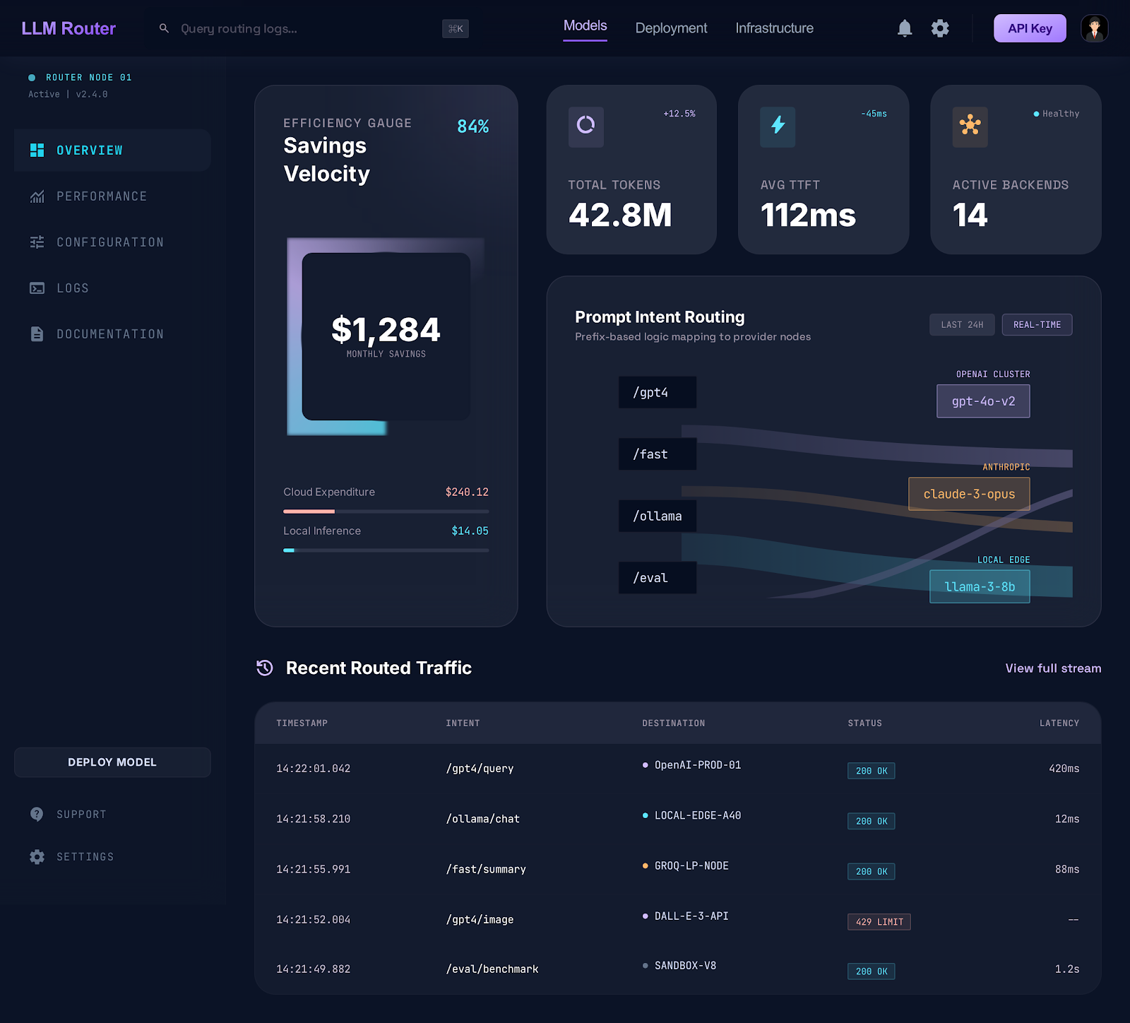
Task: Click the Avg TTFT lightning bolt icon
Action: point(778,126)
